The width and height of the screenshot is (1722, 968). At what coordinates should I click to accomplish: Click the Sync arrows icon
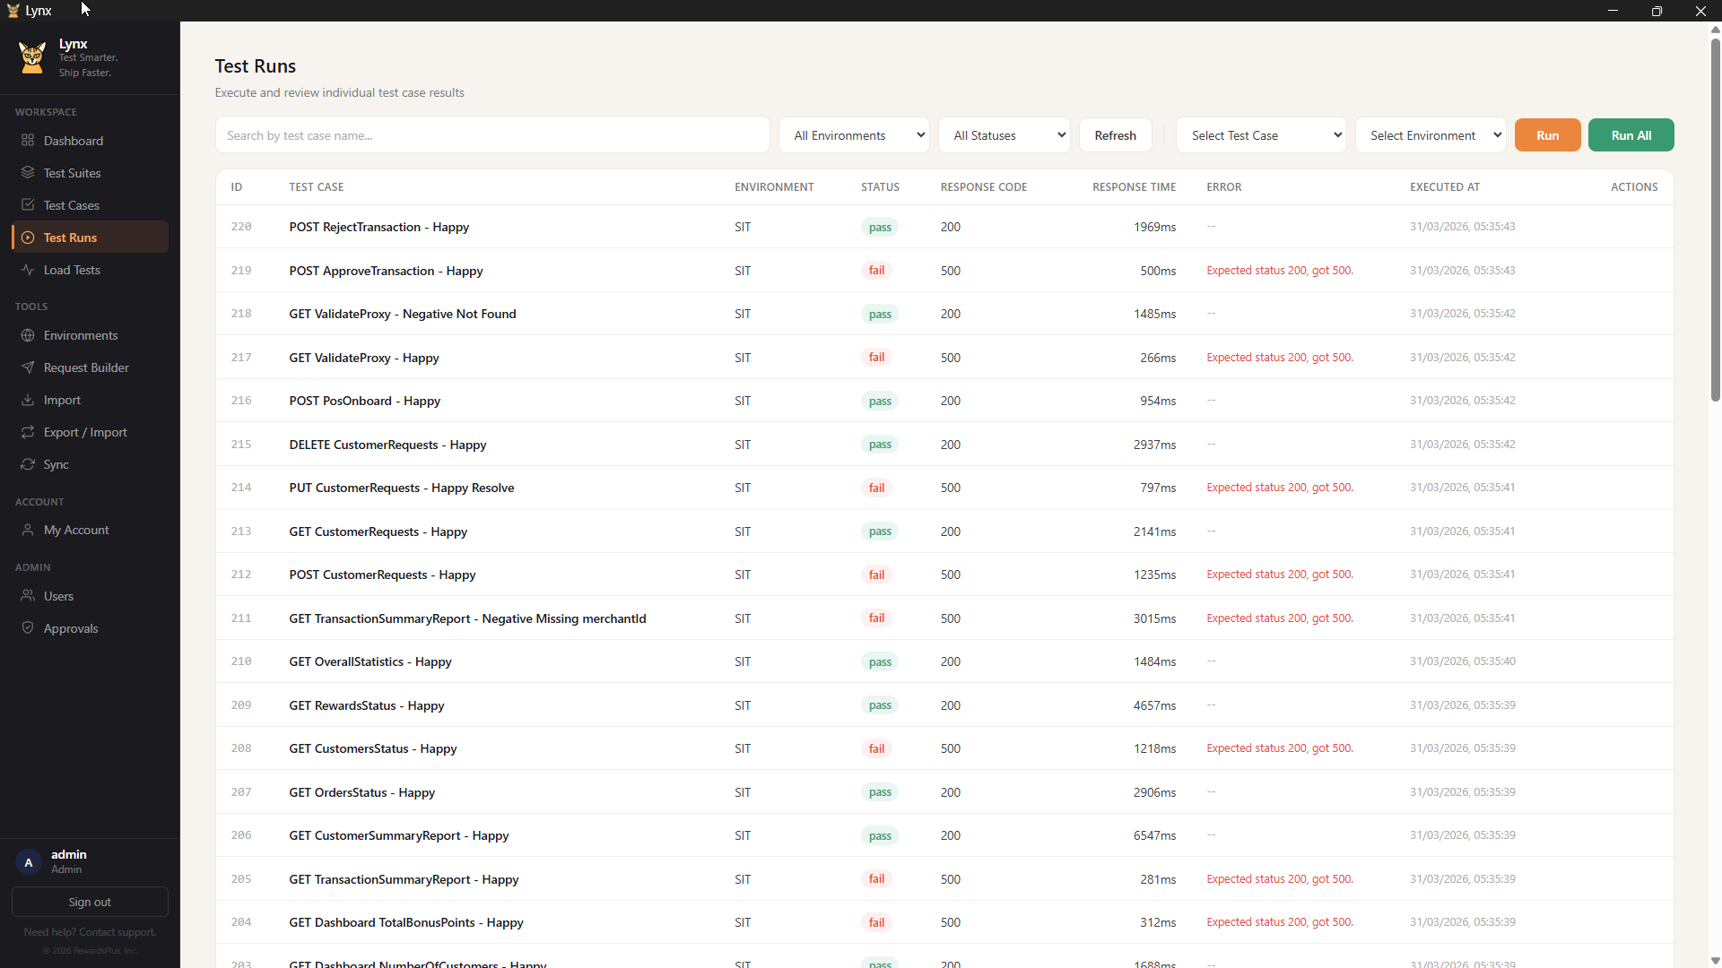pos(28,464)
